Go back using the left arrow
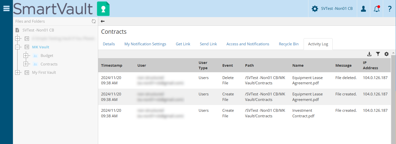 click(x=102, y=21)
